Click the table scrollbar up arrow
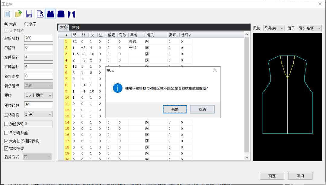This screenshot has height=185, width=326. click(247, 34)
